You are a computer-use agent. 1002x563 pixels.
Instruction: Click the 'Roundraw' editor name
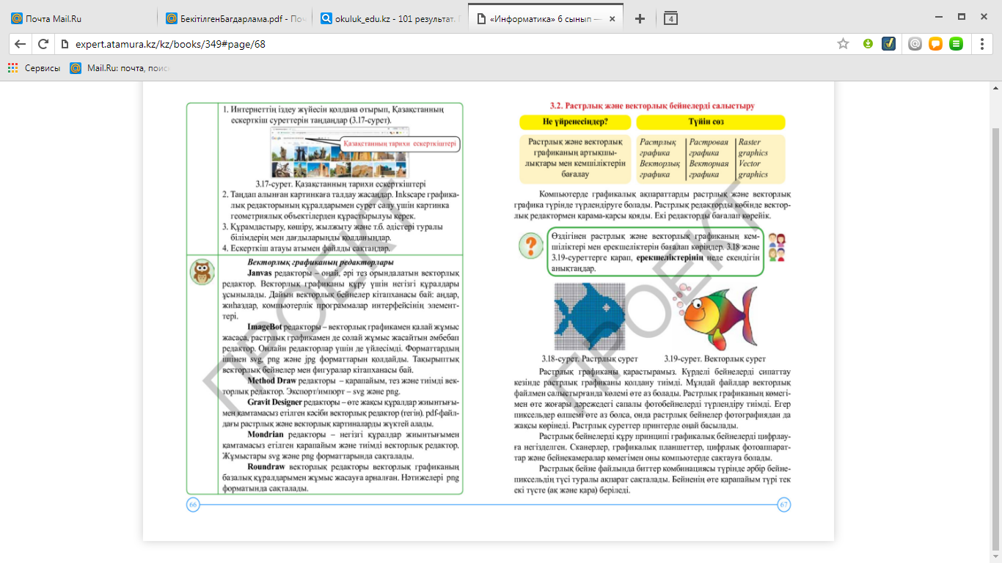pyautogui.click(x=267, y=467)
